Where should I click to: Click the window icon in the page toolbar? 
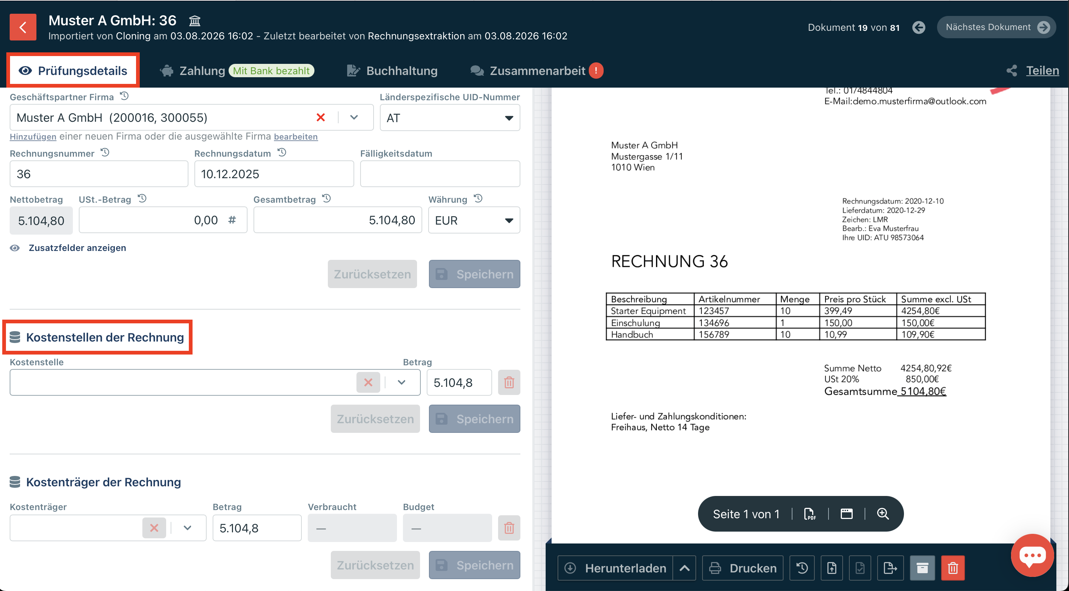click(846, 514)
